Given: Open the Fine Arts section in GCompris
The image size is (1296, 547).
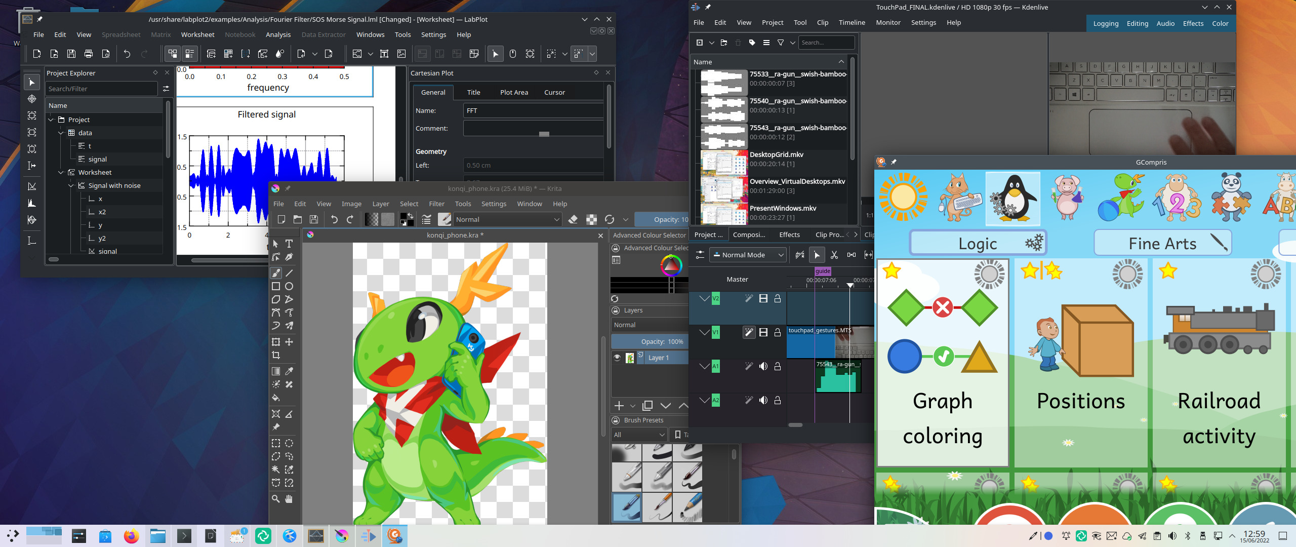Looking at the screenshot, I should click(1162, 243).
